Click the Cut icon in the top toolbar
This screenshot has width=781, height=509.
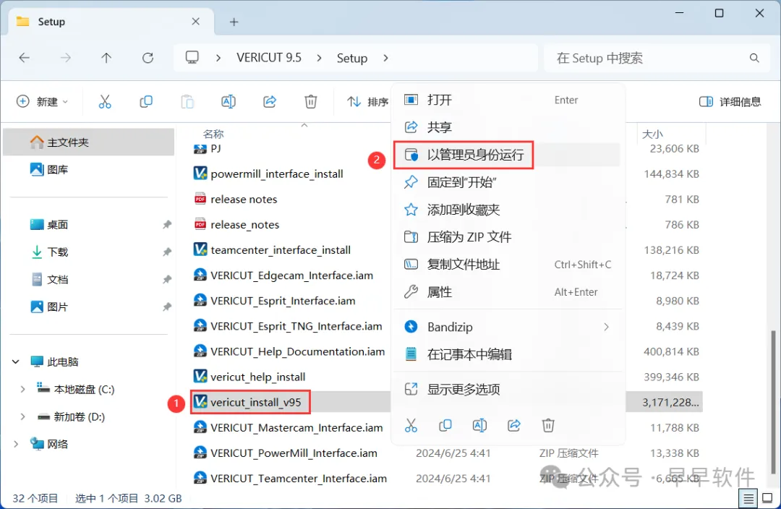point(105,102)
